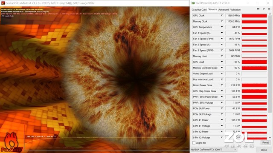Enable the Log to file checkbox
273x153 pixels.
point(194,143)
